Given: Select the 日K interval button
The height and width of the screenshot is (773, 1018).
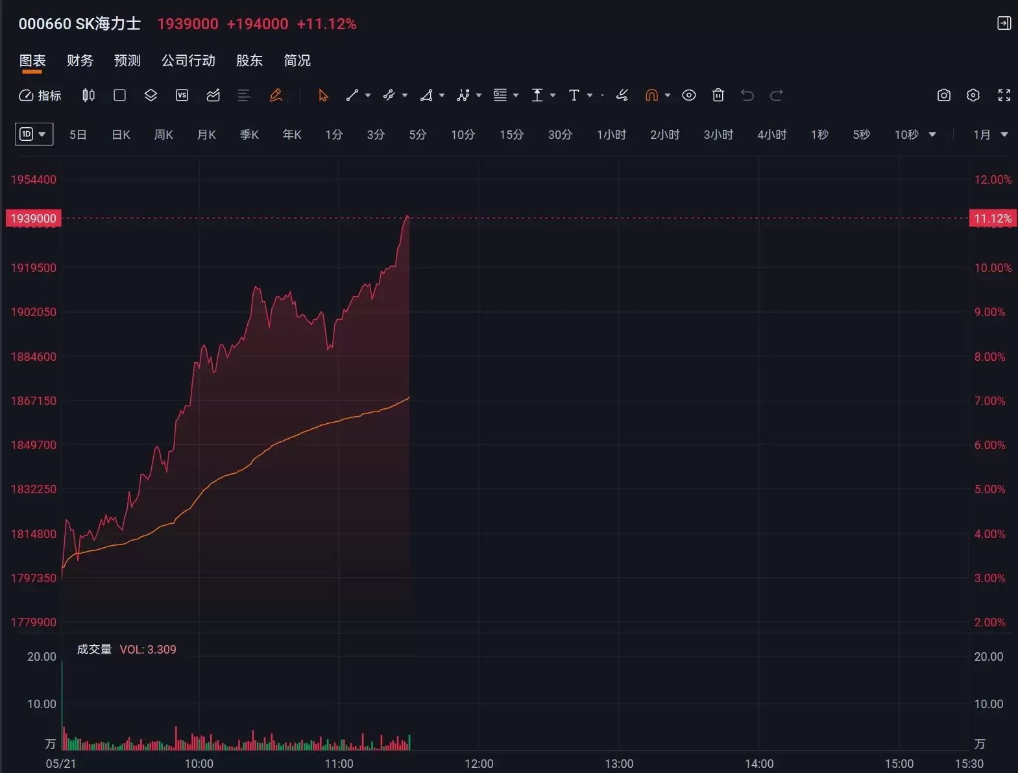Looking at the screenshot, I should point(121,134).
